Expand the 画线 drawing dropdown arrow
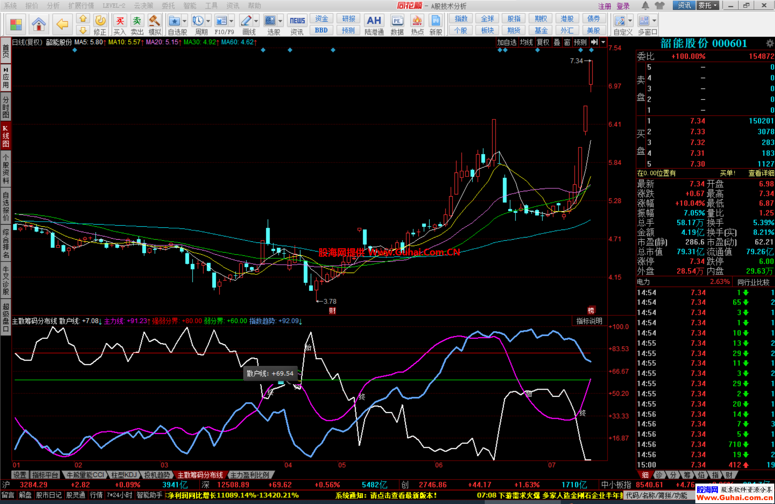Viewport: 775px width, 504px height. (256, 21)
